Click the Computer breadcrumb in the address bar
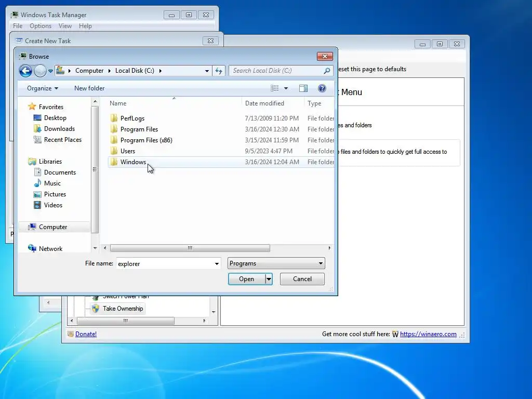 point(89,71)
